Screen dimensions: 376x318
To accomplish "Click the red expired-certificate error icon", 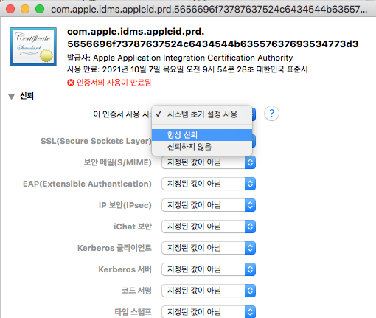I will point(71,83).
